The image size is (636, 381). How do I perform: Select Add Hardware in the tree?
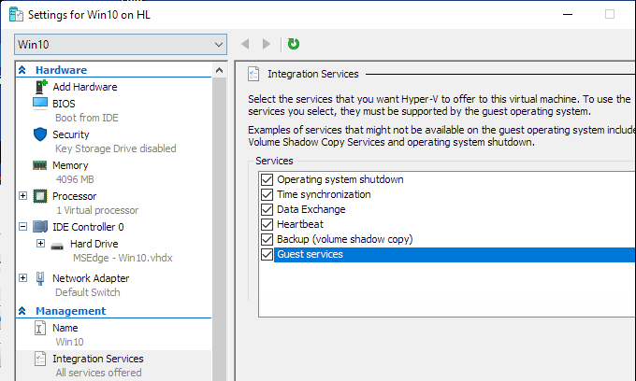pyautogui.click(x=85, y=87)
